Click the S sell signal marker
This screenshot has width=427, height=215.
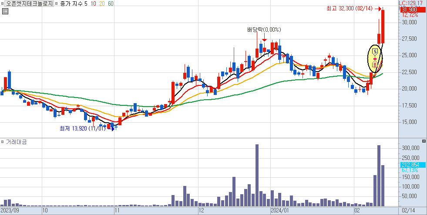coord(375,51)
